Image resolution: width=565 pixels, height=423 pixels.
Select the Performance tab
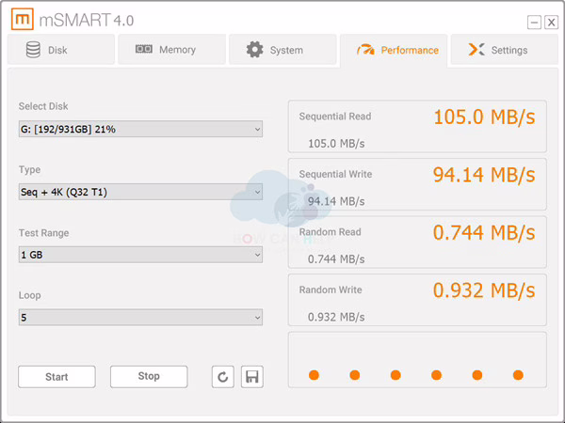click(x=394, y=51)
